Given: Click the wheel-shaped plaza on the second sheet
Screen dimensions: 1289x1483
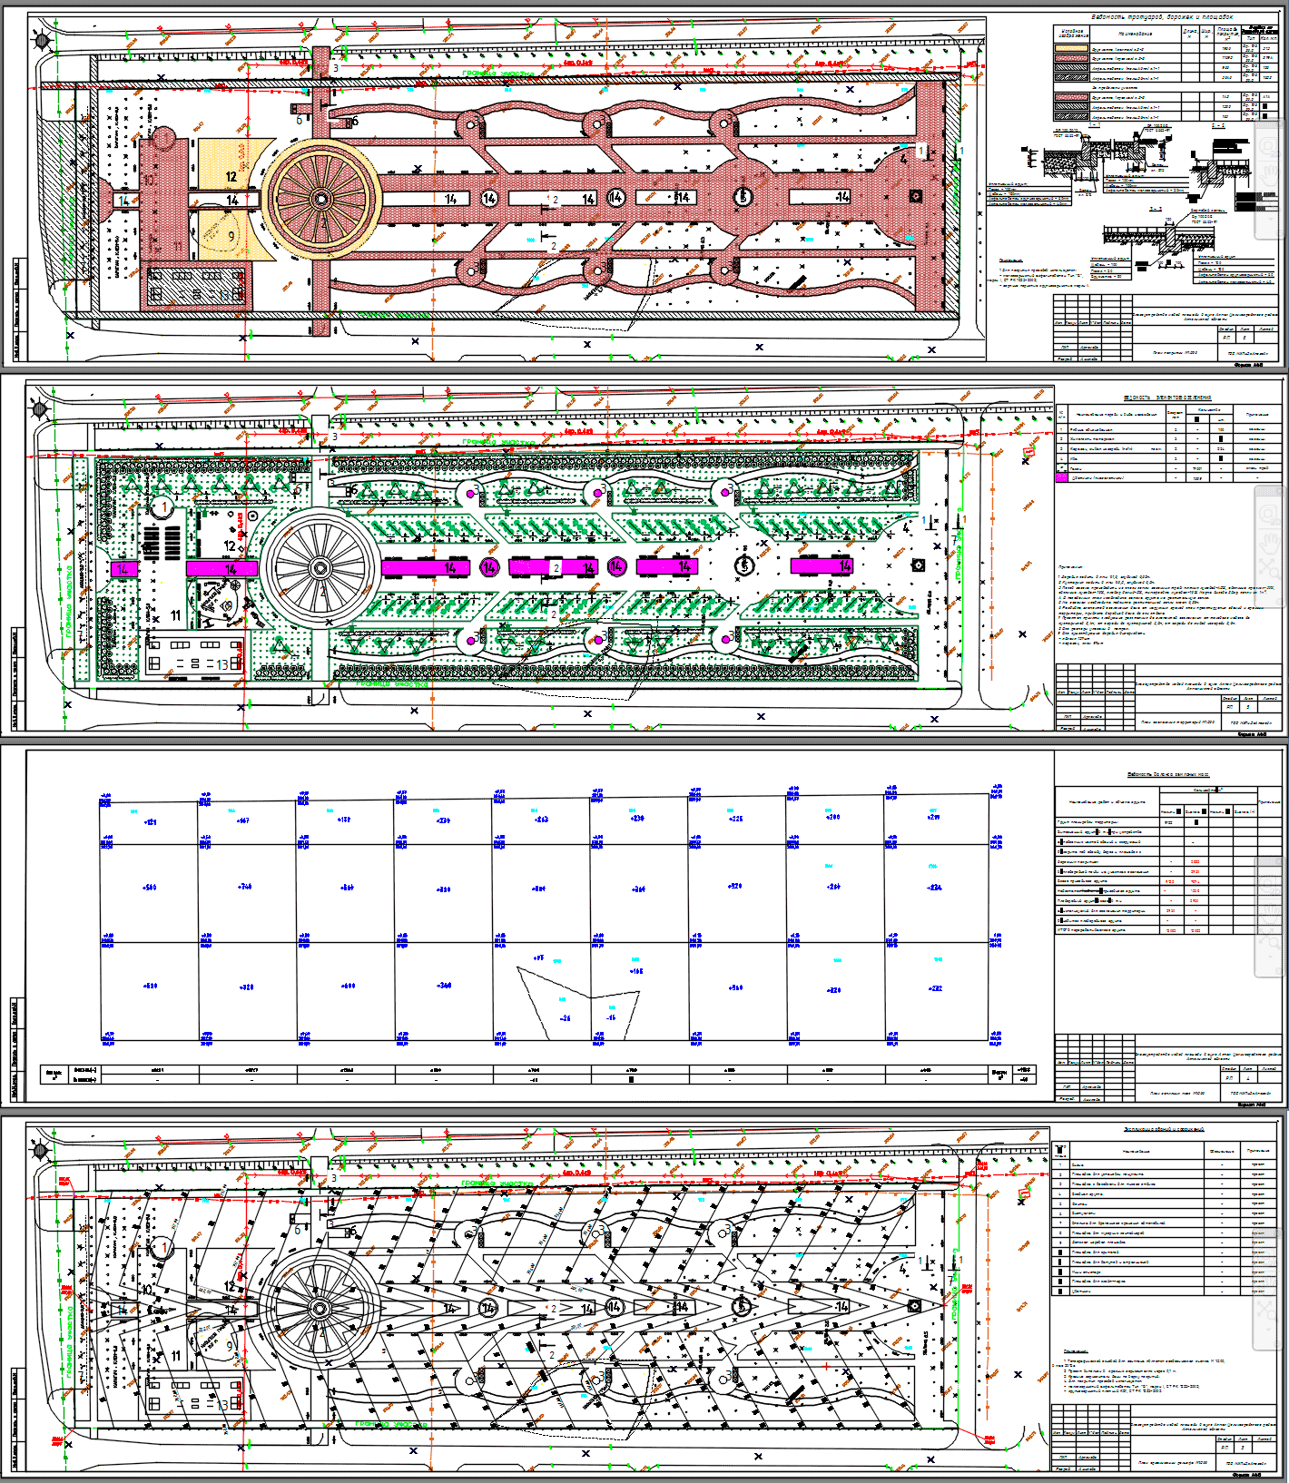Looking at the screenshot, I should [320, 569].
